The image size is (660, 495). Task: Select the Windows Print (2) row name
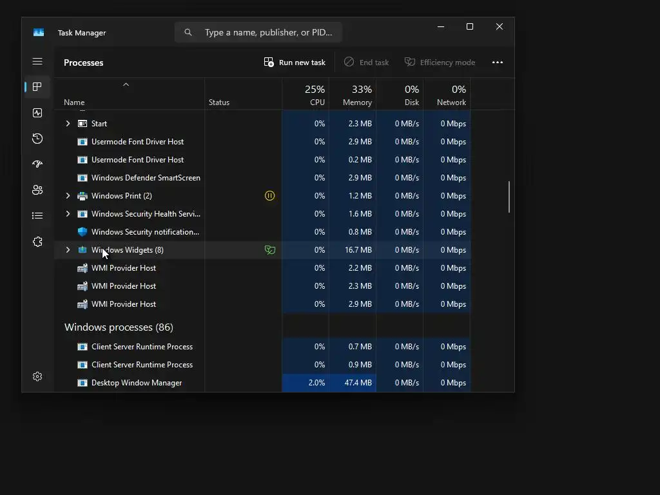pyautogui.click(x=122, y=196)
